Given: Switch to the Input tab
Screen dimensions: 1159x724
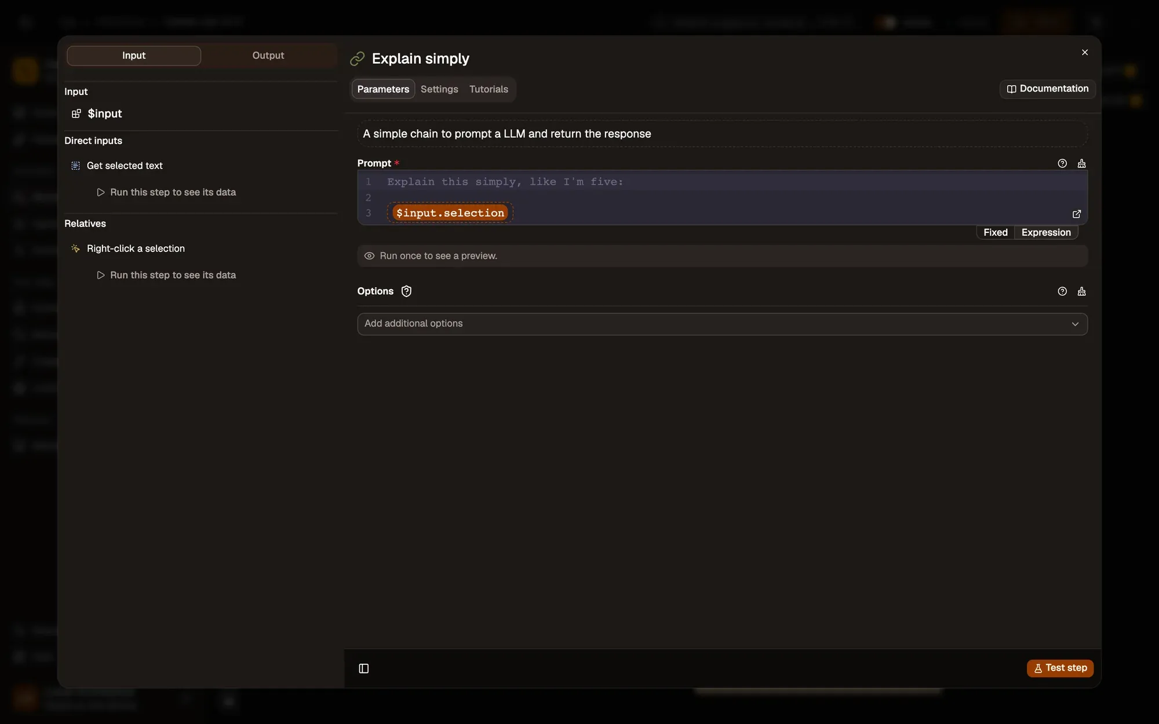Looking at the screenshot, I should [x=134, y=56].
